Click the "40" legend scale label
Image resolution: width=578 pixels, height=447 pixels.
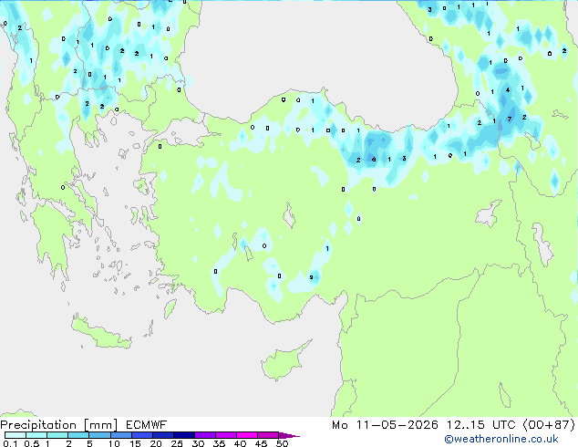click(240, 443)
